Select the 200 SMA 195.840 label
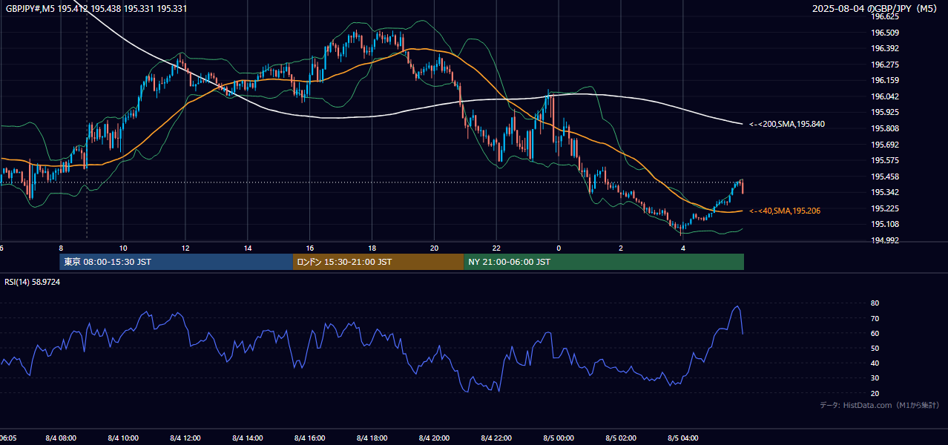 (x=786, y=124)
